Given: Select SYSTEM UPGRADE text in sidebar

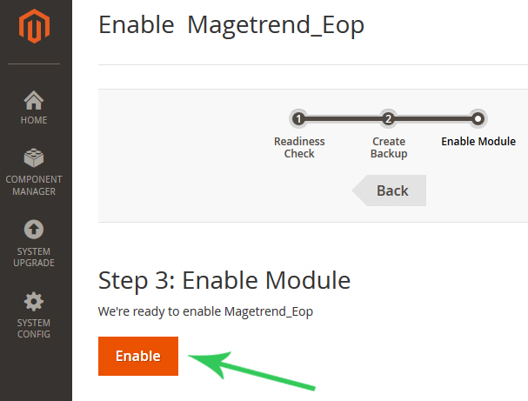Looking at the screenshot, I should pyautogui.click(x=34, y=257).
